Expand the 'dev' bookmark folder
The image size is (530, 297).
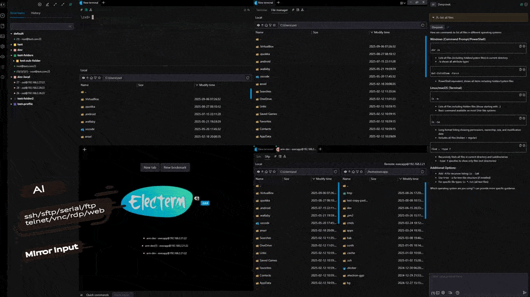pyautogui.click(x=11, y=50)
